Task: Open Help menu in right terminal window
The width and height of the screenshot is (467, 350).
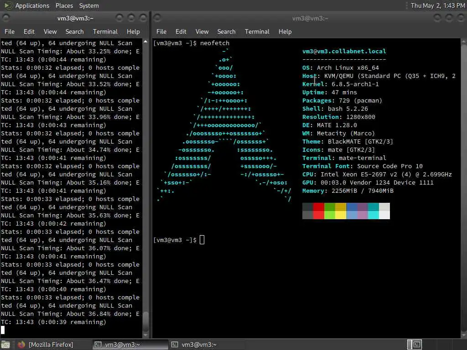Action: (285, 31)
